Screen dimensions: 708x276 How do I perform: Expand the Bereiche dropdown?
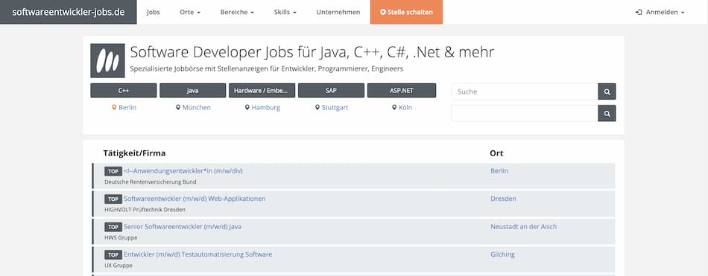[237, 12]
